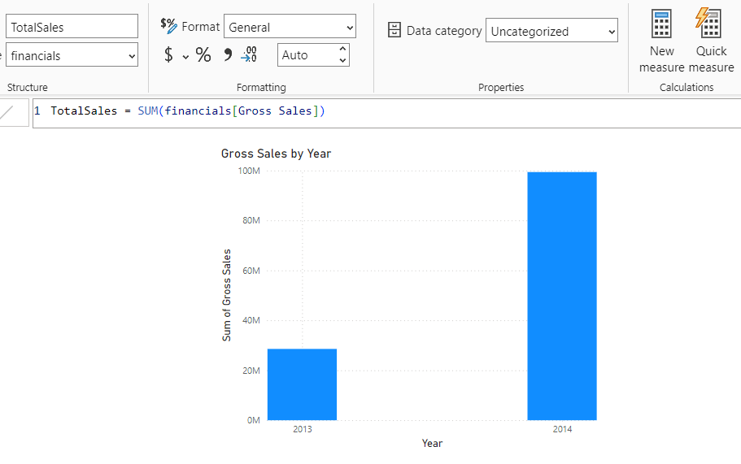Viewport: 741px width, 464px height.
Task: Click the Quick measure lightning icon
Action: click(708, 23)
